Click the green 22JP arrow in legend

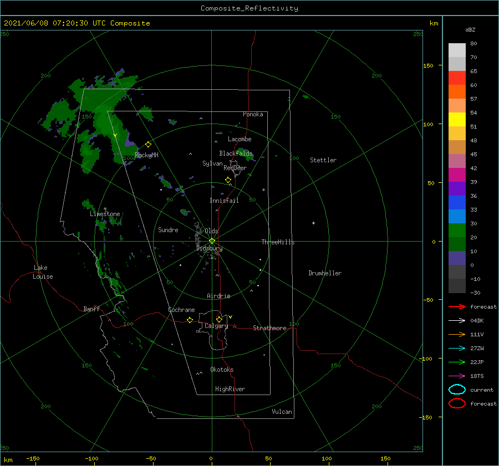pos(457,362)
